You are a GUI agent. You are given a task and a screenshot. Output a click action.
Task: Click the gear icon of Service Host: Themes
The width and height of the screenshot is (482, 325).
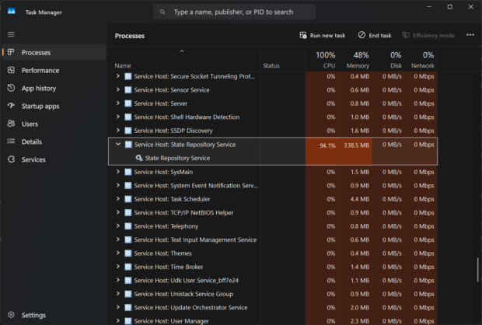[x=128, y=253]
